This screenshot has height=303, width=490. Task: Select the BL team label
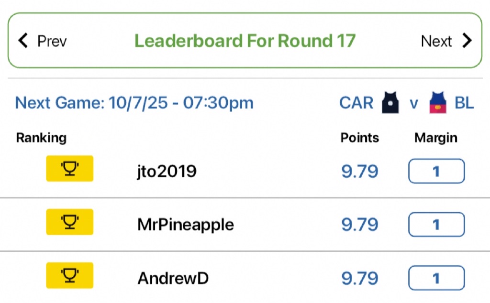click(x=464, y=103)
